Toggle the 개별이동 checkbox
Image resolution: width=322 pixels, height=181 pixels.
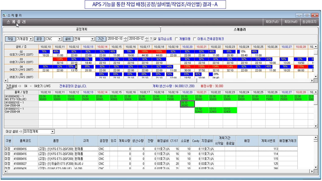177,39
